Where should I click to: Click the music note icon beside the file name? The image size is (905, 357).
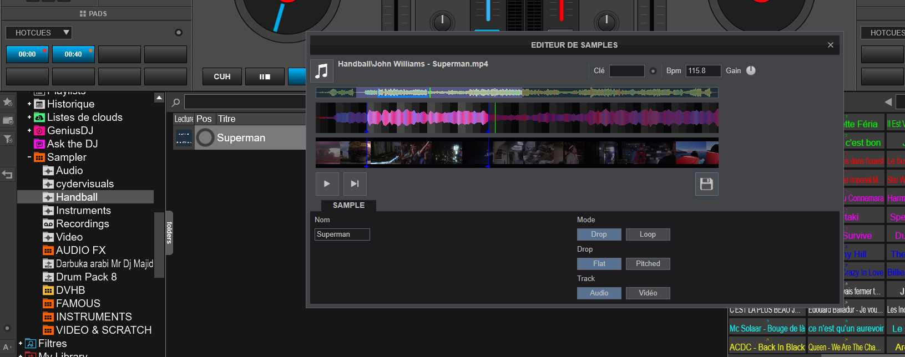321,71
